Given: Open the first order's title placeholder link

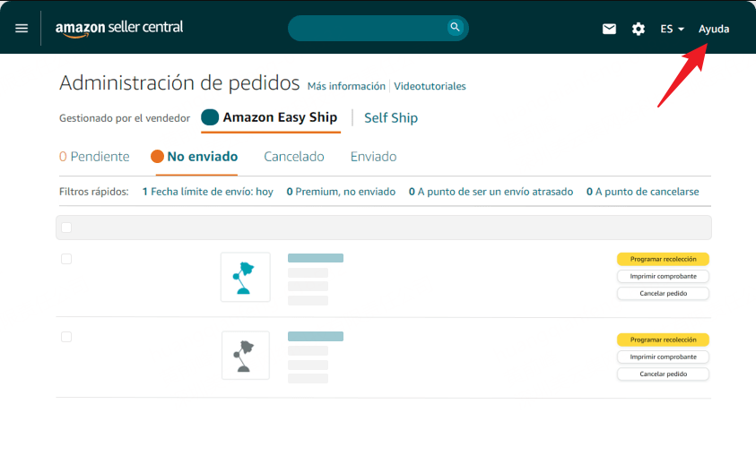Looking at the screenshot, I should coord(316,258).
